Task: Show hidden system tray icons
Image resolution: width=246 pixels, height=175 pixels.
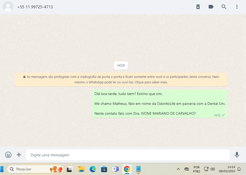Action: coord(178,169)
